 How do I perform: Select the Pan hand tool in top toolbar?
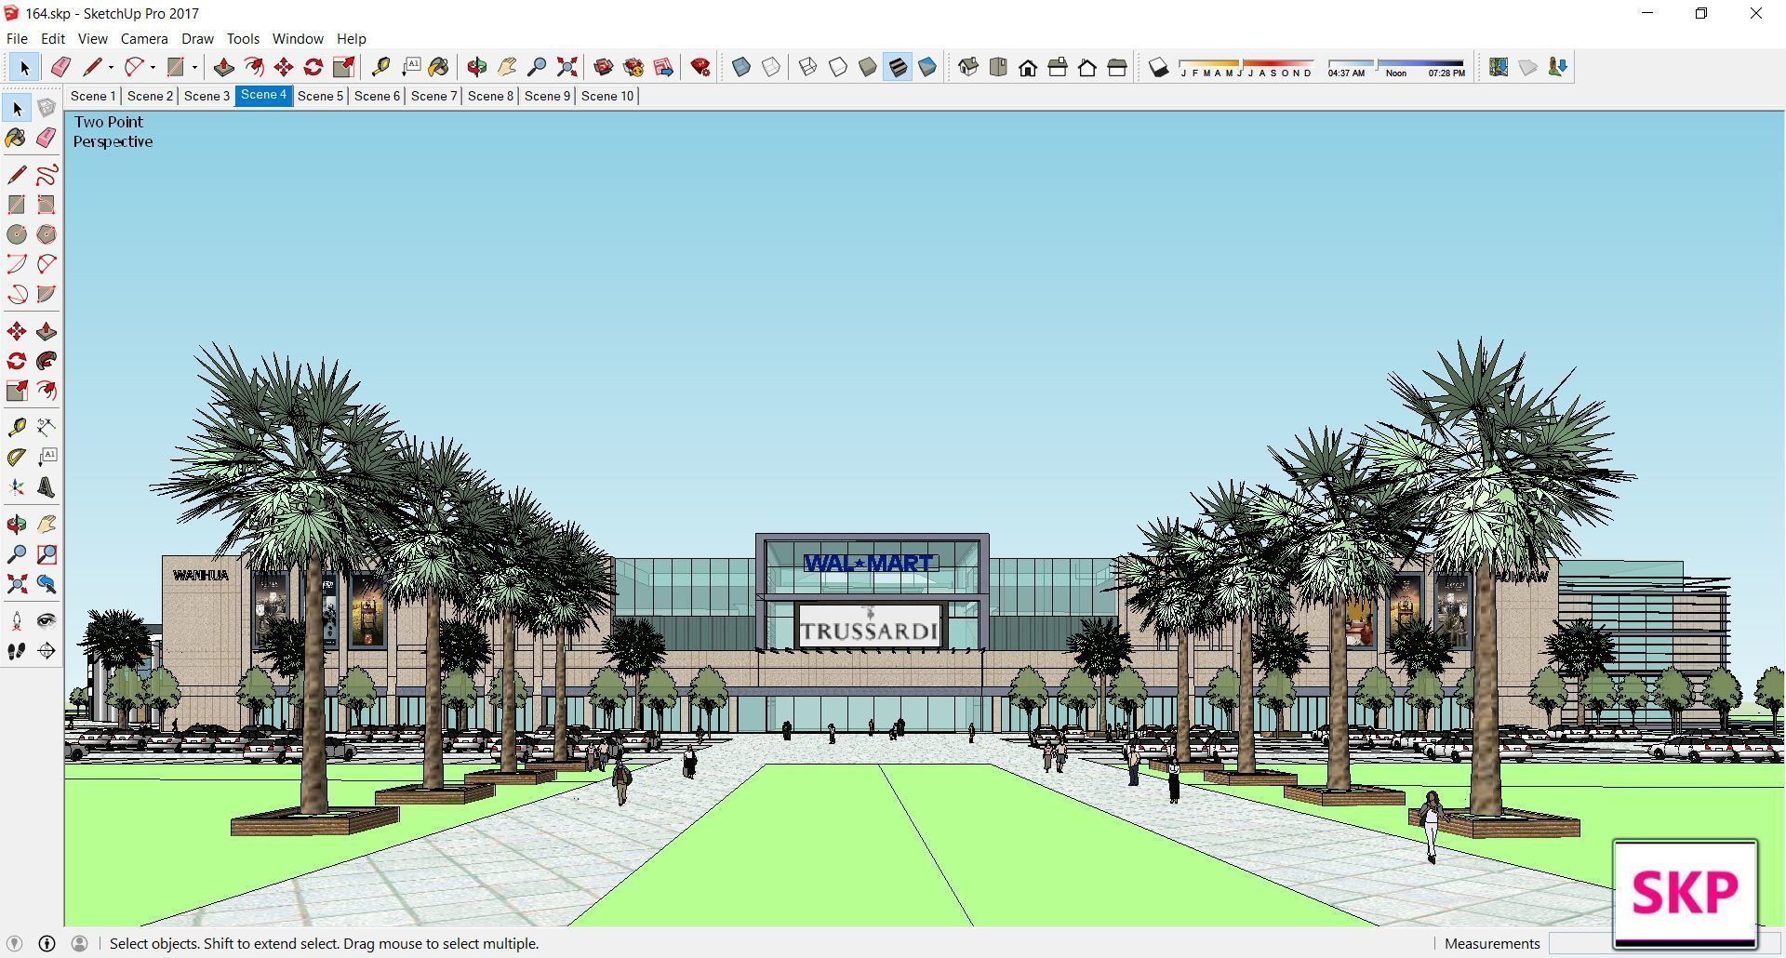507,67
